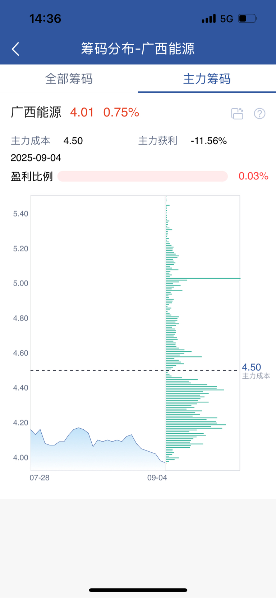Tap the 2025-09-04 date text
The image size is (276, 598).
(x=36, y=158)
